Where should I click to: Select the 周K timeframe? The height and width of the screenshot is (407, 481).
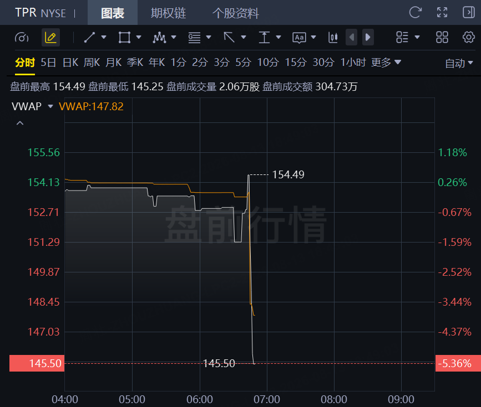tap(92, 63)
